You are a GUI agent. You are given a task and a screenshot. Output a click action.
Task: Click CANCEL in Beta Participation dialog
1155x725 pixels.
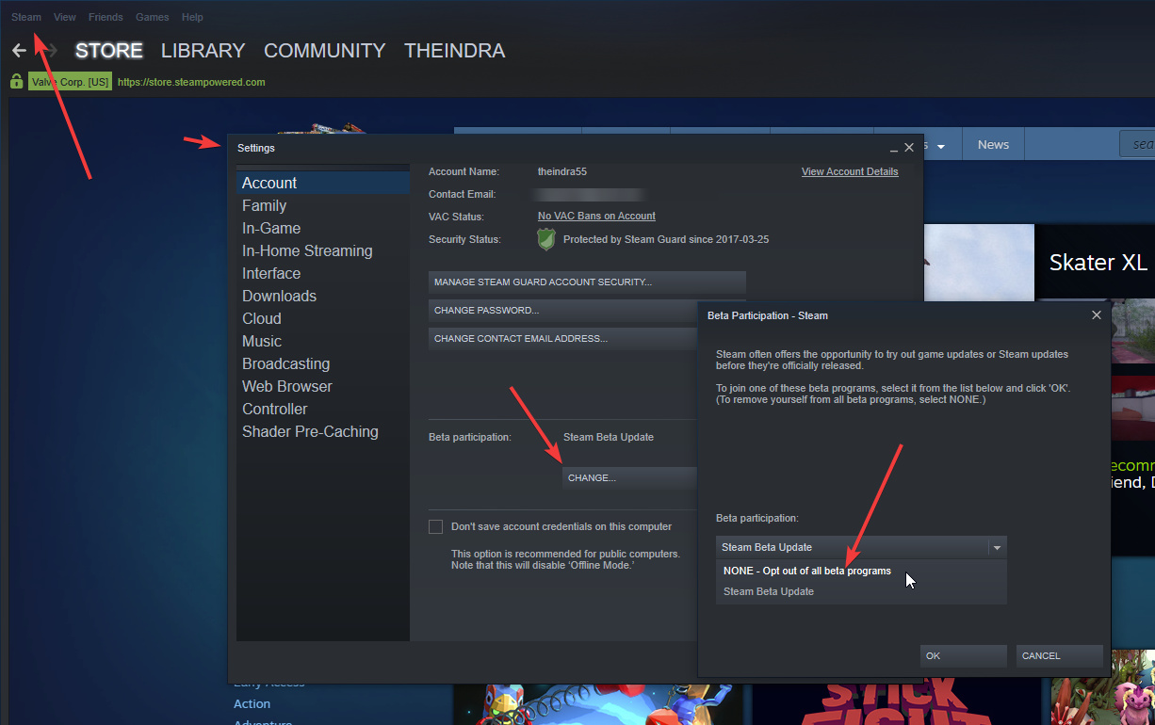(x=1059, y=656)
